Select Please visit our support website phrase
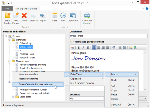Screen dimensions: 150x108 coord(35,93)
